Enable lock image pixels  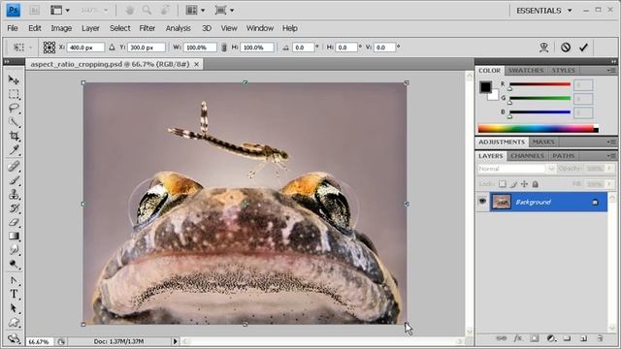coord(513,184)
